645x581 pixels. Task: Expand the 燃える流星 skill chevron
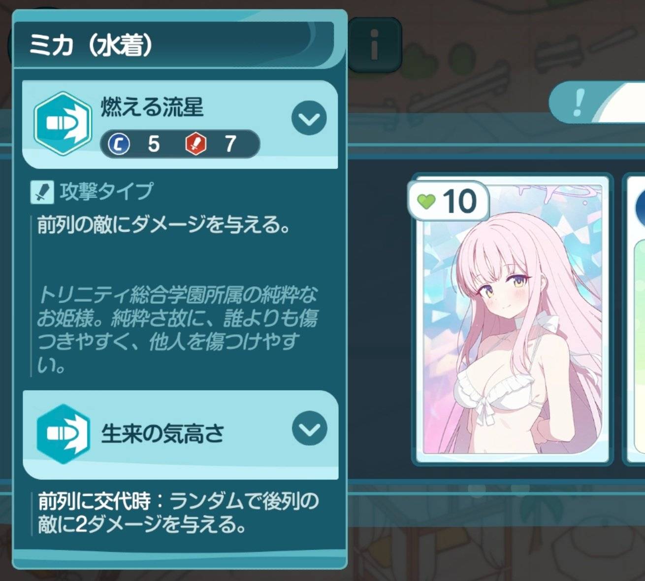309,118
